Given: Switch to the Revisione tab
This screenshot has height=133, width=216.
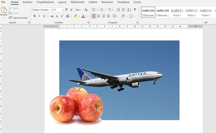Looking at the screenshot, I should click(107, 2).
